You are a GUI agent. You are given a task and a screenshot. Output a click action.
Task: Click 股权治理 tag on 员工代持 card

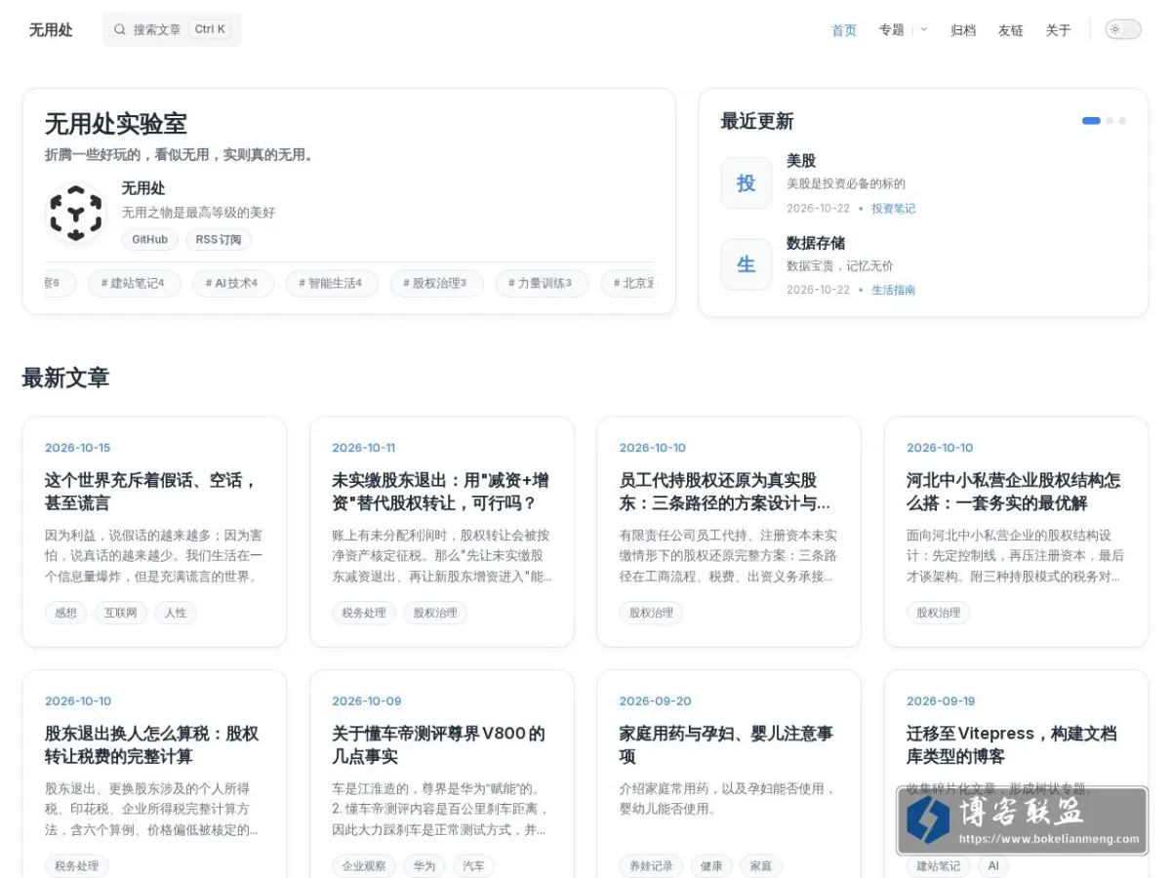pos(651,613)
